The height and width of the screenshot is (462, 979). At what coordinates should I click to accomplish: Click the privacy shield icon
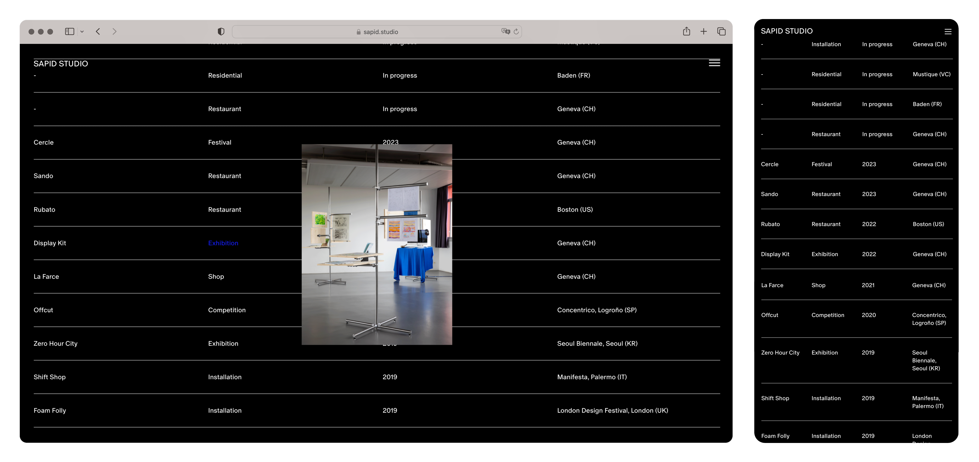[x=221, y=32]
